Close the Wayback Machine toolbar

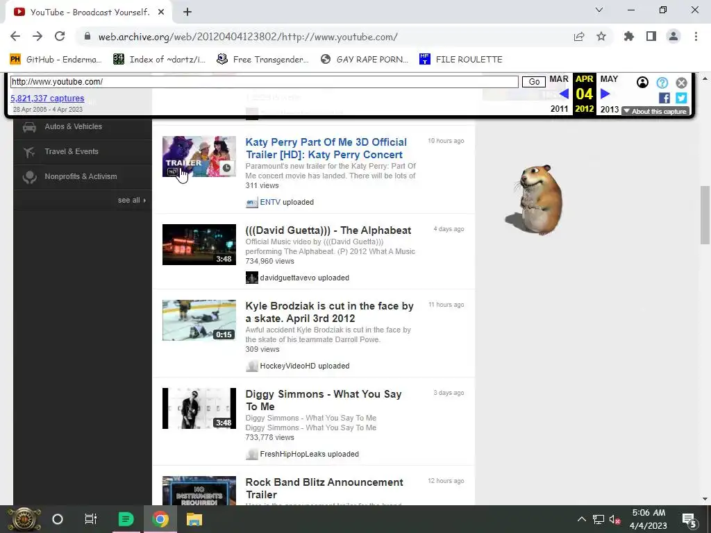(682, 83)
